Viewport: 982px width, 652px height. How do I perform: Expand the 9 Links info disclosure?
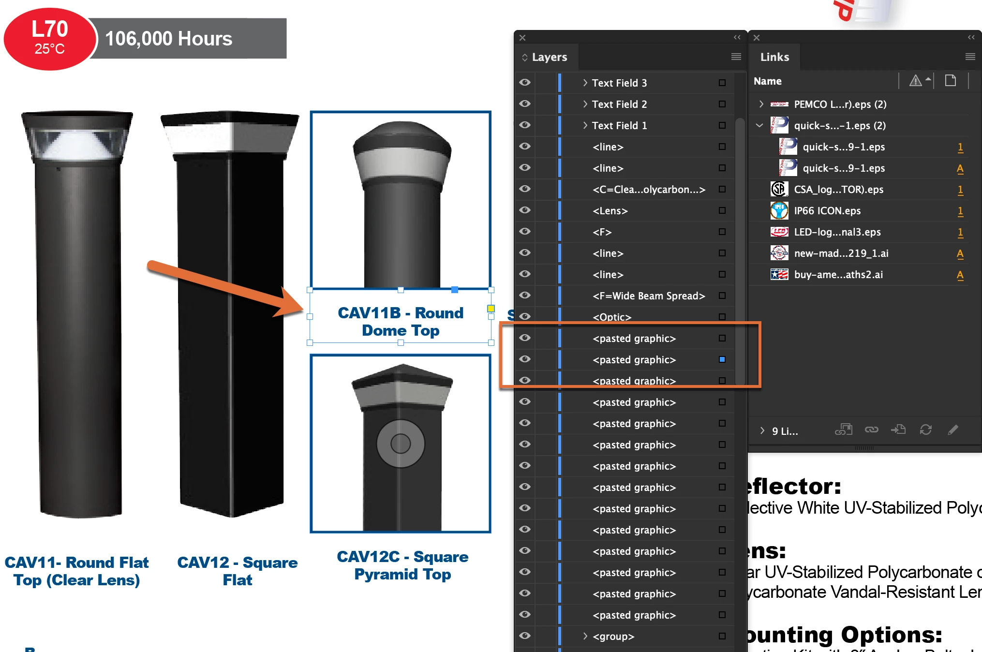tap(762, 430)
